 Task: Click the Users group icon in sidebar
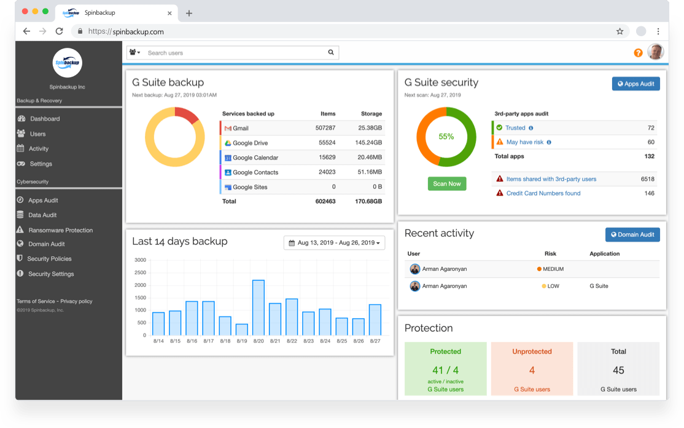(20, 134)
